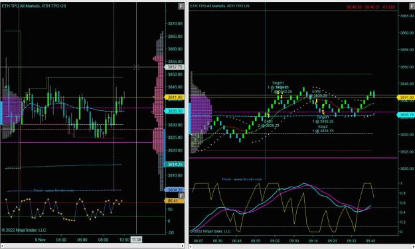Click the 09:45 time axis label

click(x=371, y=241)
